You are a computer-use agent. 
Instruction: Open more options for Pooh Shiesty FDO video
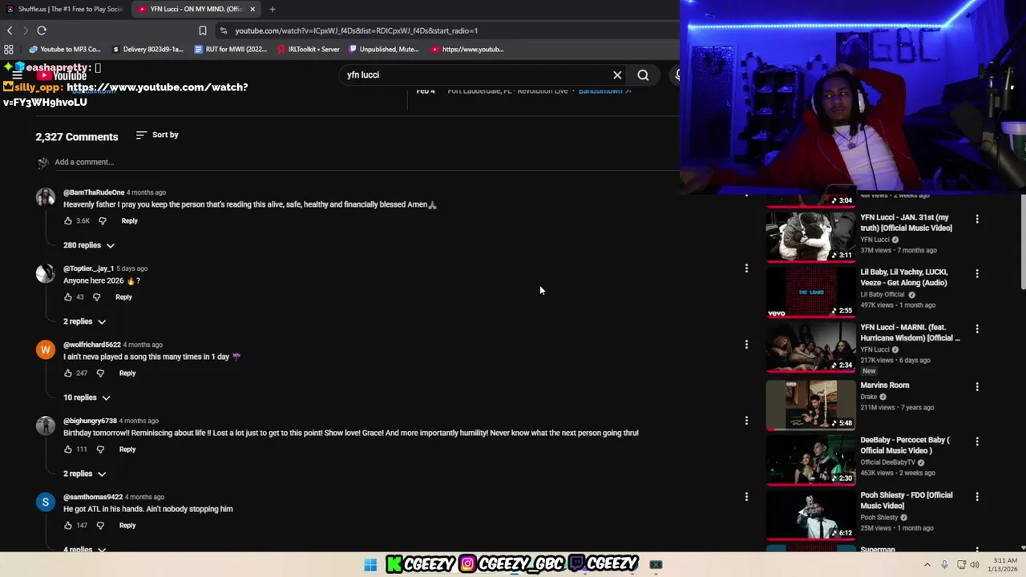977,497
